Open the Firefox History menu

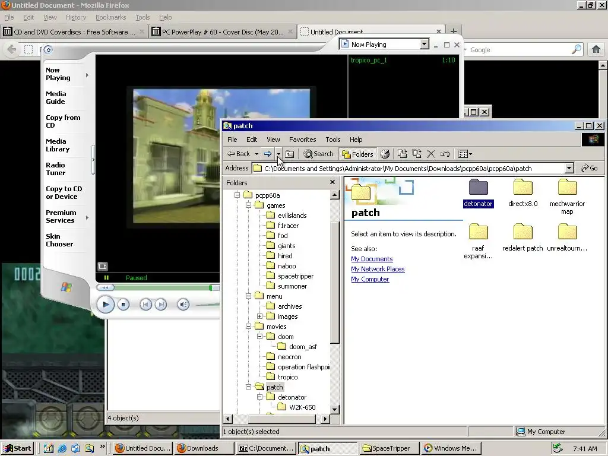click(x=76, y=17)
